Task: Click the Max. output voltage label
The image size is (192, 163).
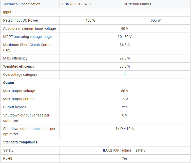Action: click(19, 91)
